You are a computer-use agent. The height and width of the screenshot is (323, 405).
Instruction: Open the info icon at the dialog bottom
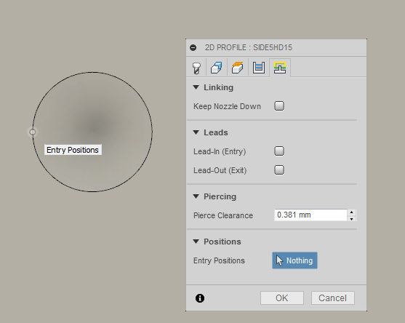pos(200,298)
